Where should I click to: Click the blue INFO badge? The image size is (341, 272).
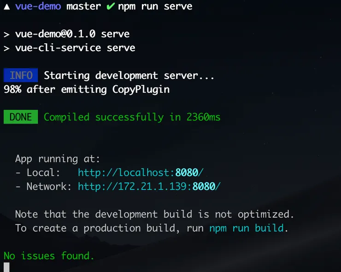pos(21,75)
